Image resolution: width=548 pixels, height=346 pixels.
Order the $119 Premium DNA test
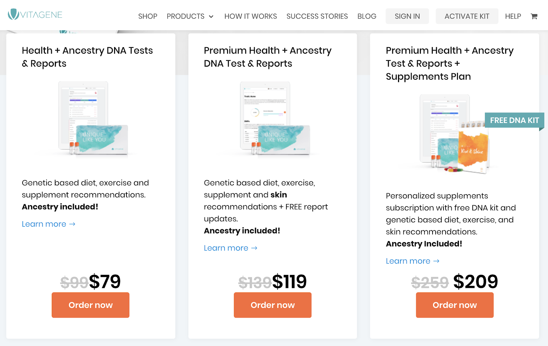point(272,305)
